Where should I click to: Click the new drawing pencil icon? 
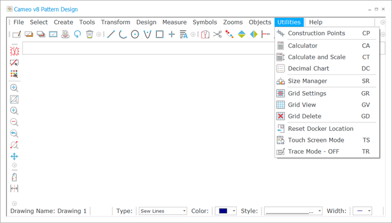(17, 34)
